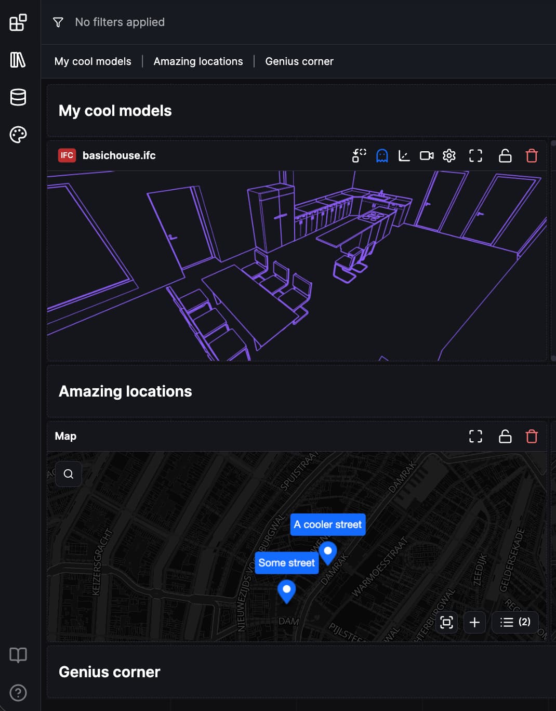Toggle the lock on Map widget
This screenshot has height=711, width=556.
[505, 436]
